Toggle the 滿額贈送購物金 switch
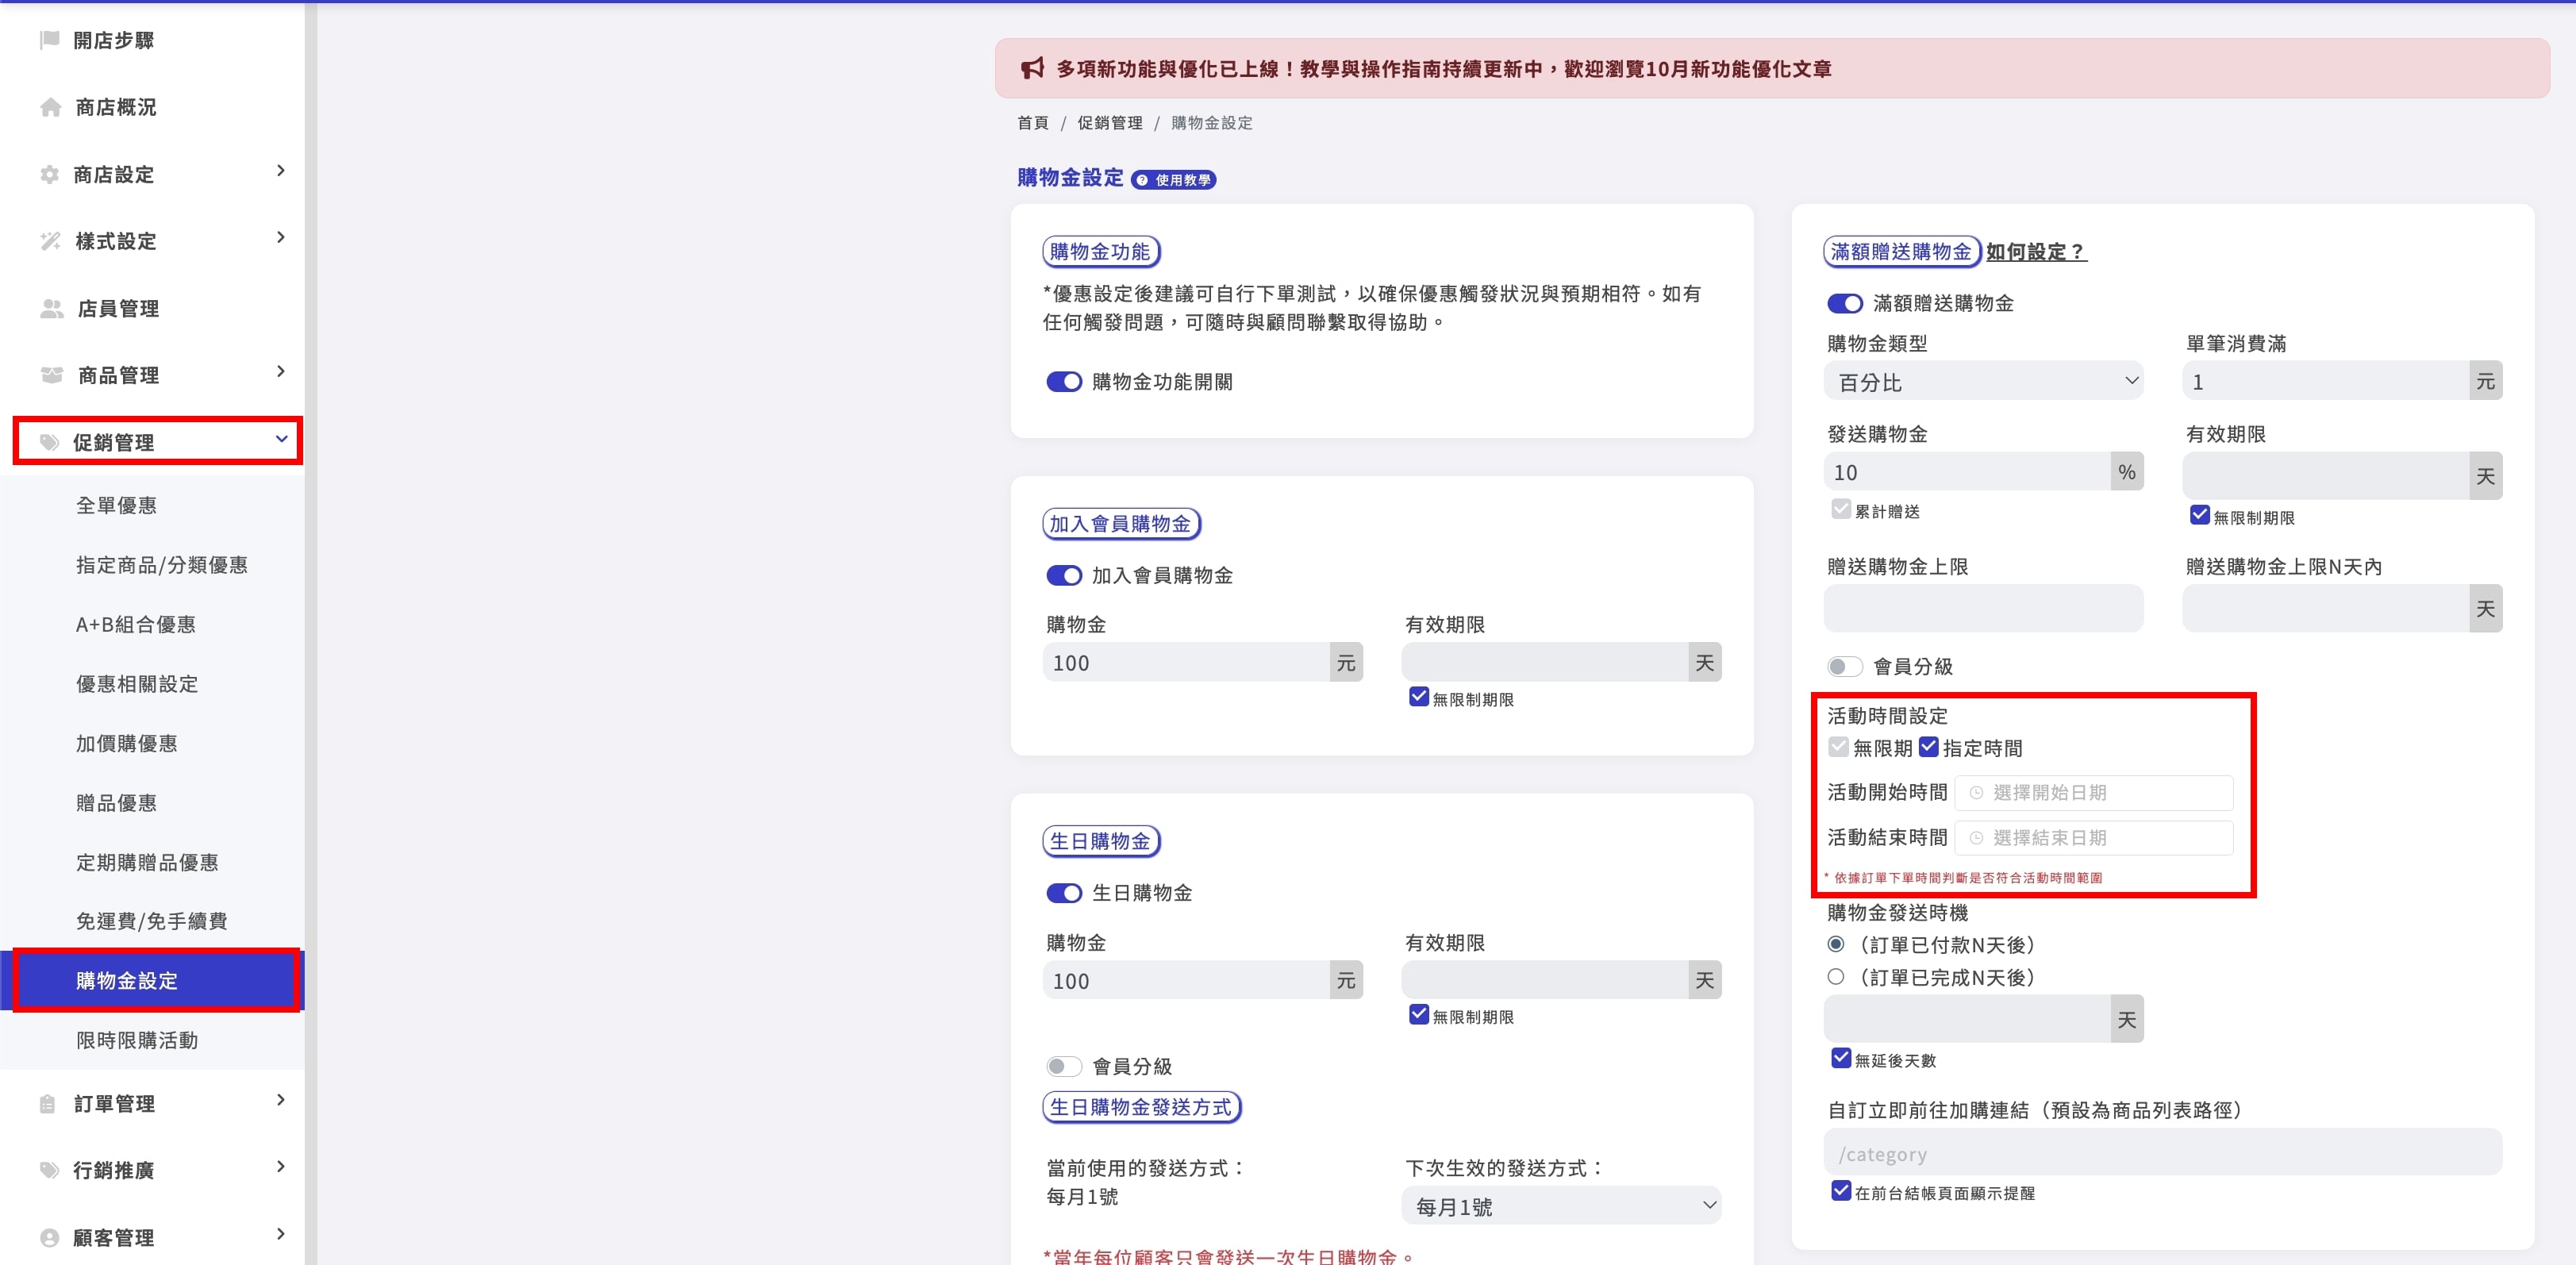 tap(1845, 303)
